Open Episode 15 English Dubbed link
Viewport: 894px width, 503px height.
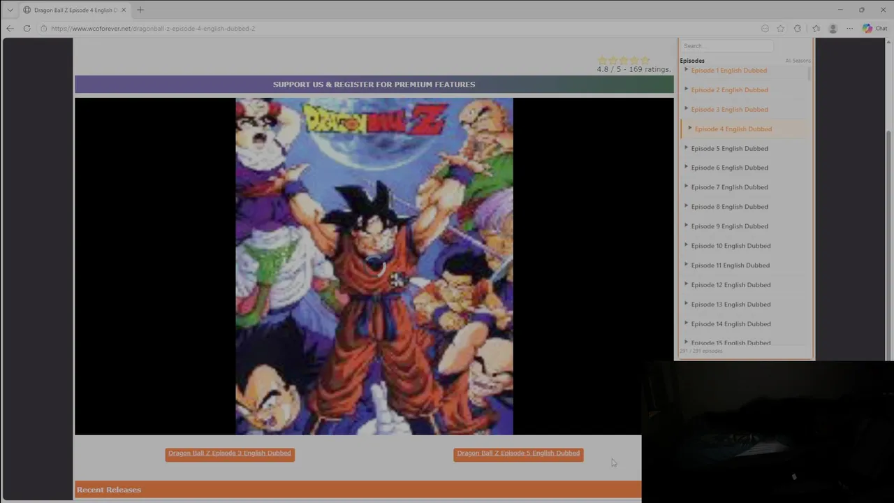(731, 343)
